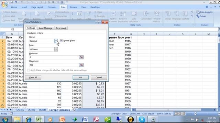This screenshot has height=123, width=220.
Task: Select the Europe Expenses sheet tab
Action: (59, 110)
